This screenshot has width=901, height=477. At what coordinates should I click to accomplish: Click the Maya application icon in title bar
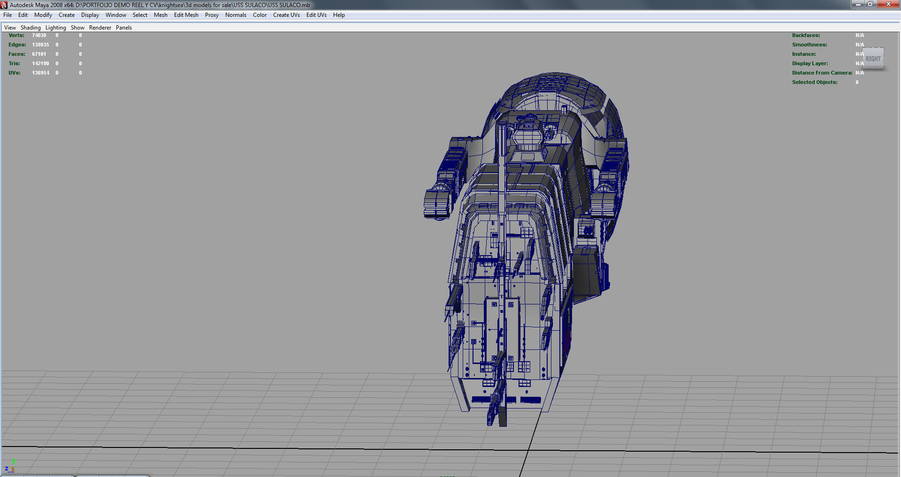4,5
